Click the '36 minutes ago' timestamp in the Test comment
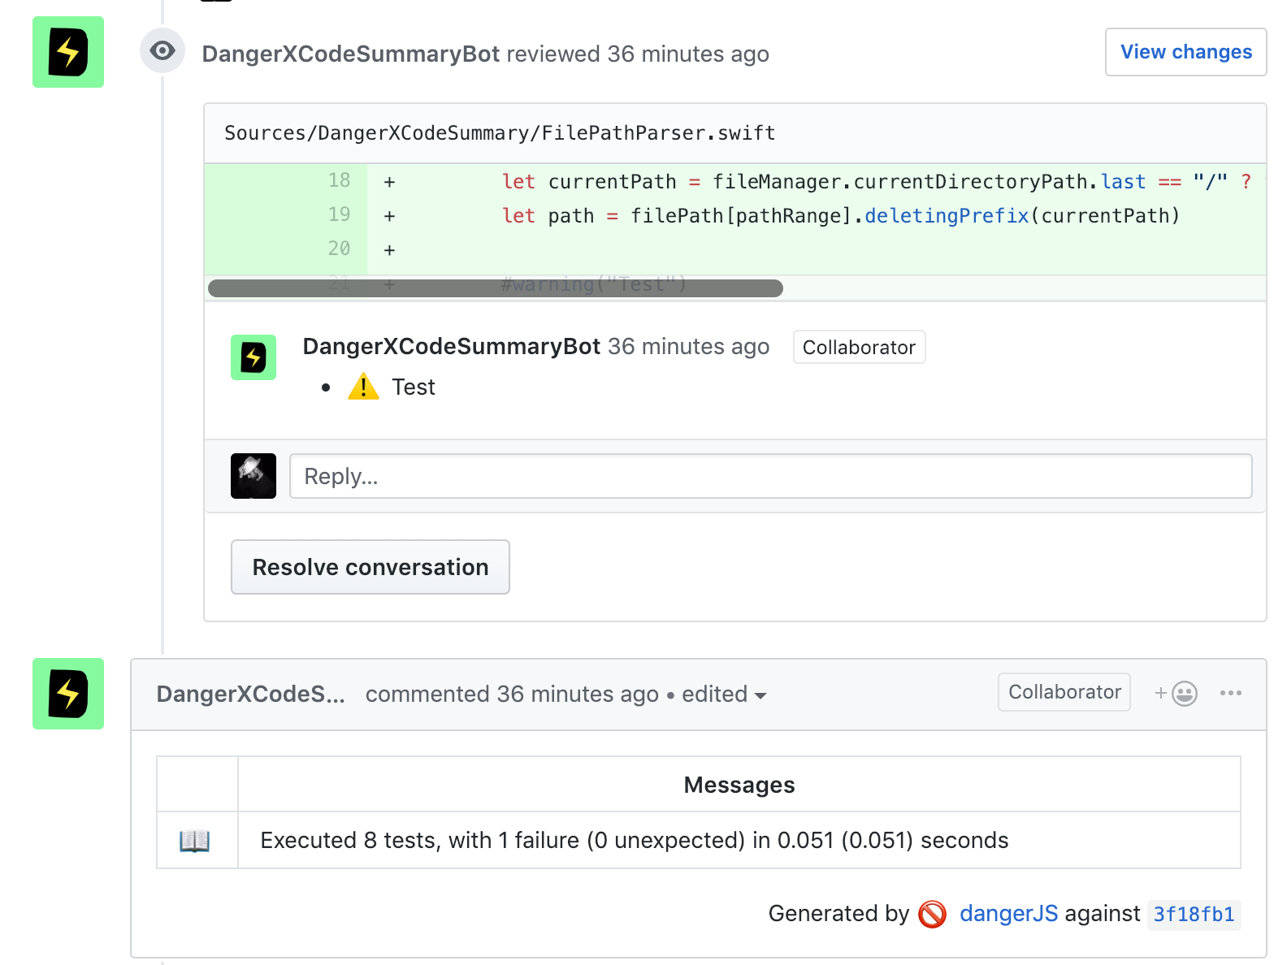This screenshot has width=1287, height=965. (x=688, y=346)
